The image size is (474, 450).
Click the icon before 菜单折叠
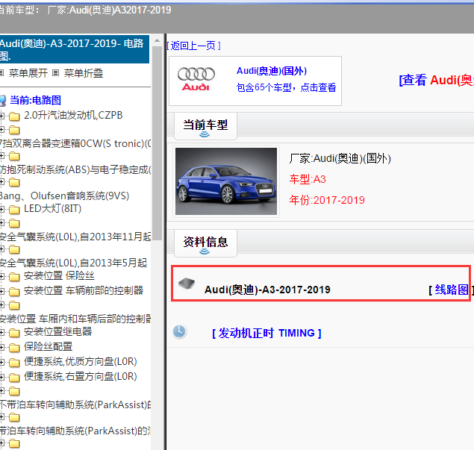pos(56,73)
